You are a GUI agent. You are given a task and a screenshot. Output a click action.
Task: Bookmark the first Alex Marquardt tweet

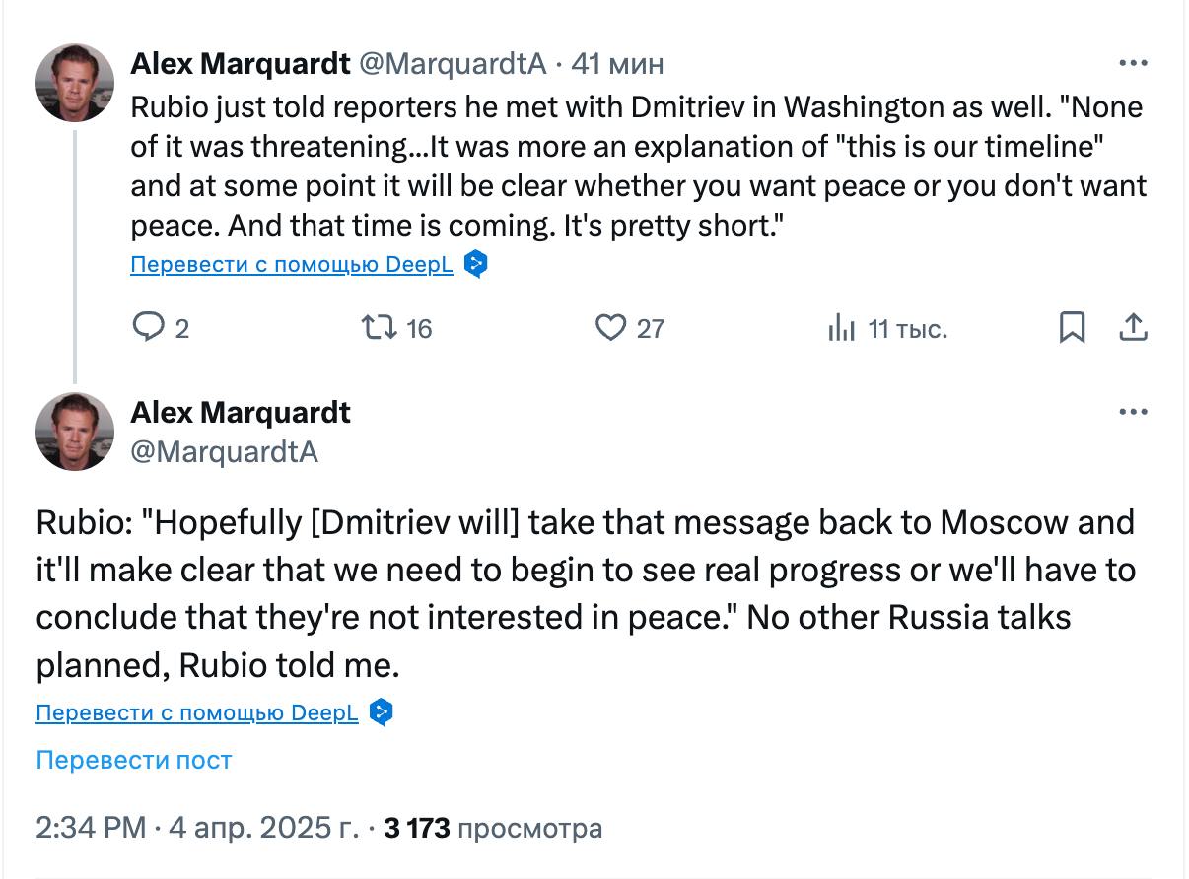1072,327
